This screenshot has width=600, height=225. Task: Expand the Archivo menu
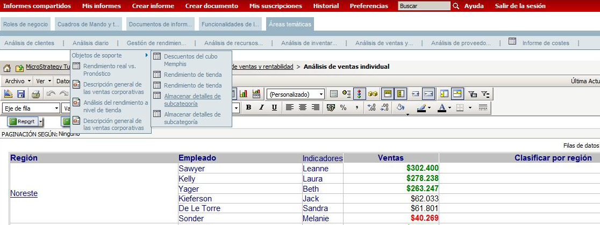point(17,81)
